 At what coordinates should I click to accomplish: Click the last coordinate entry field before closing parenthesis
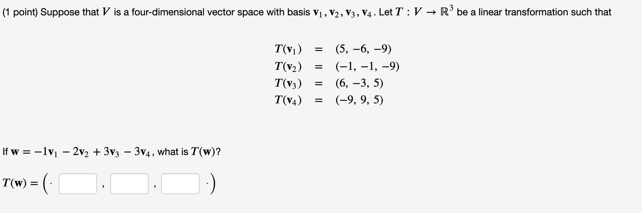(180, 183)
